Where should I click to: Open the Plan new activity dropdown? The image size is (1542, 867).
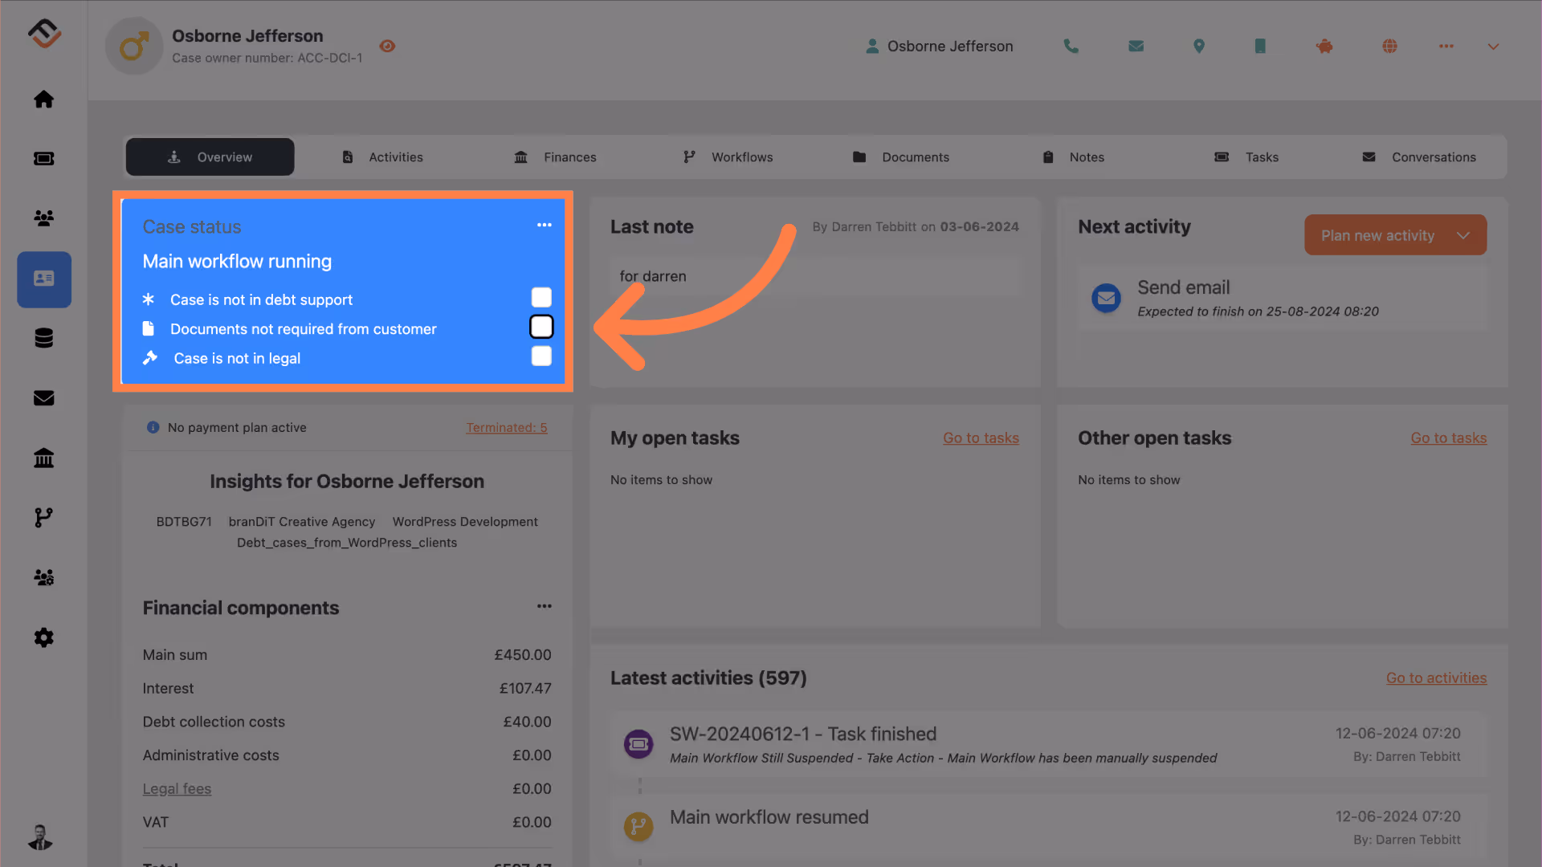1395,235
